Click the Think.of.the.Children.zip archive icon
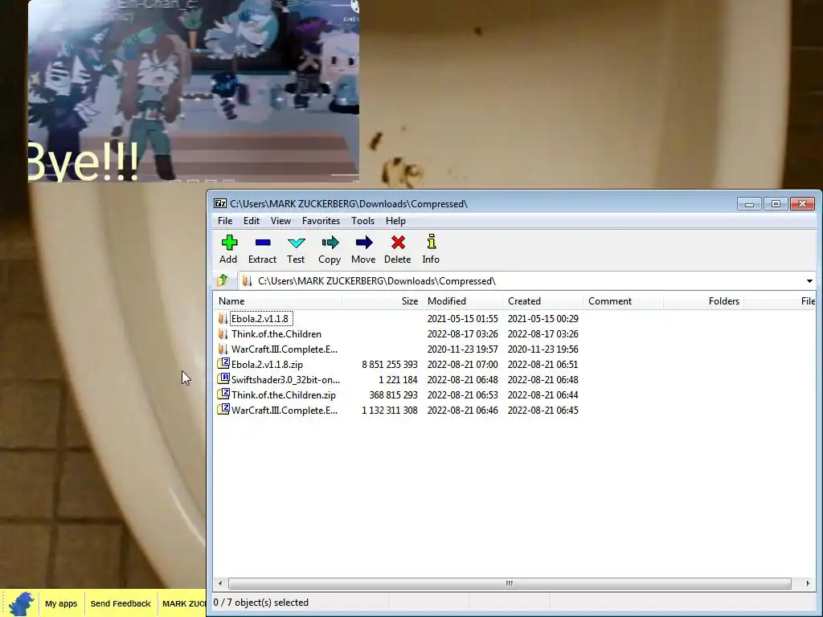The width and height of the screenshot is (823, 617). click(223, 394)
